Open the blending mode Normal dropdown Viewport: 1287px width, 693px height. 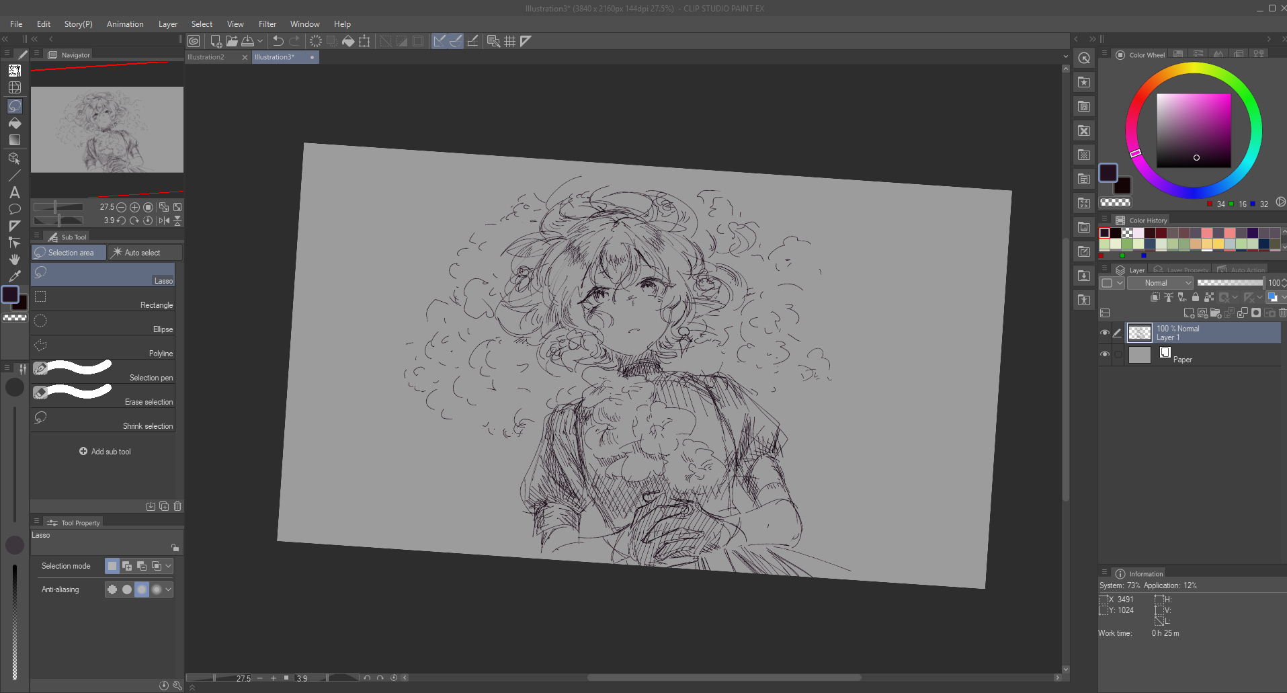click(x=1160, y=283)
